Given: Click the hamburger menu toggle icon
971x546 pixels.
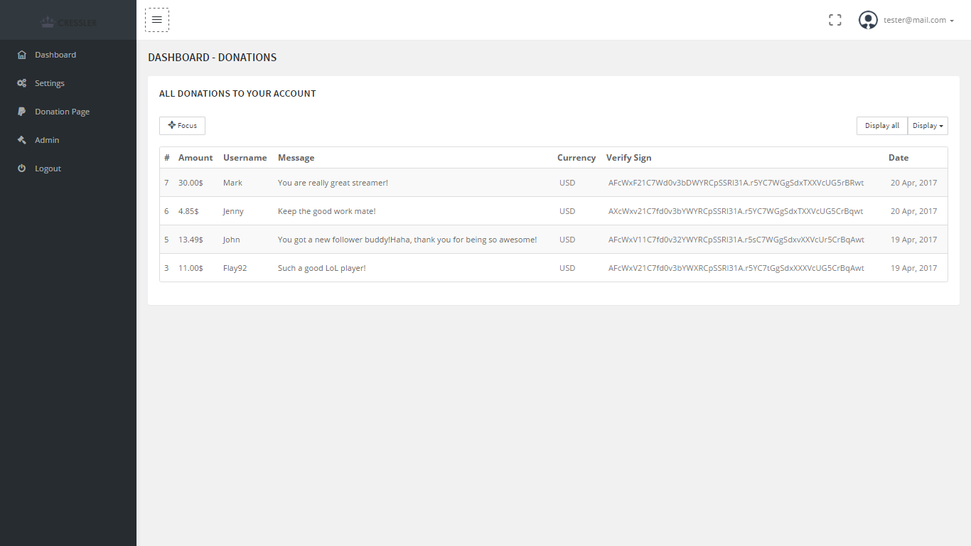Looking at the screenshot, I should (x=156, y=20).
